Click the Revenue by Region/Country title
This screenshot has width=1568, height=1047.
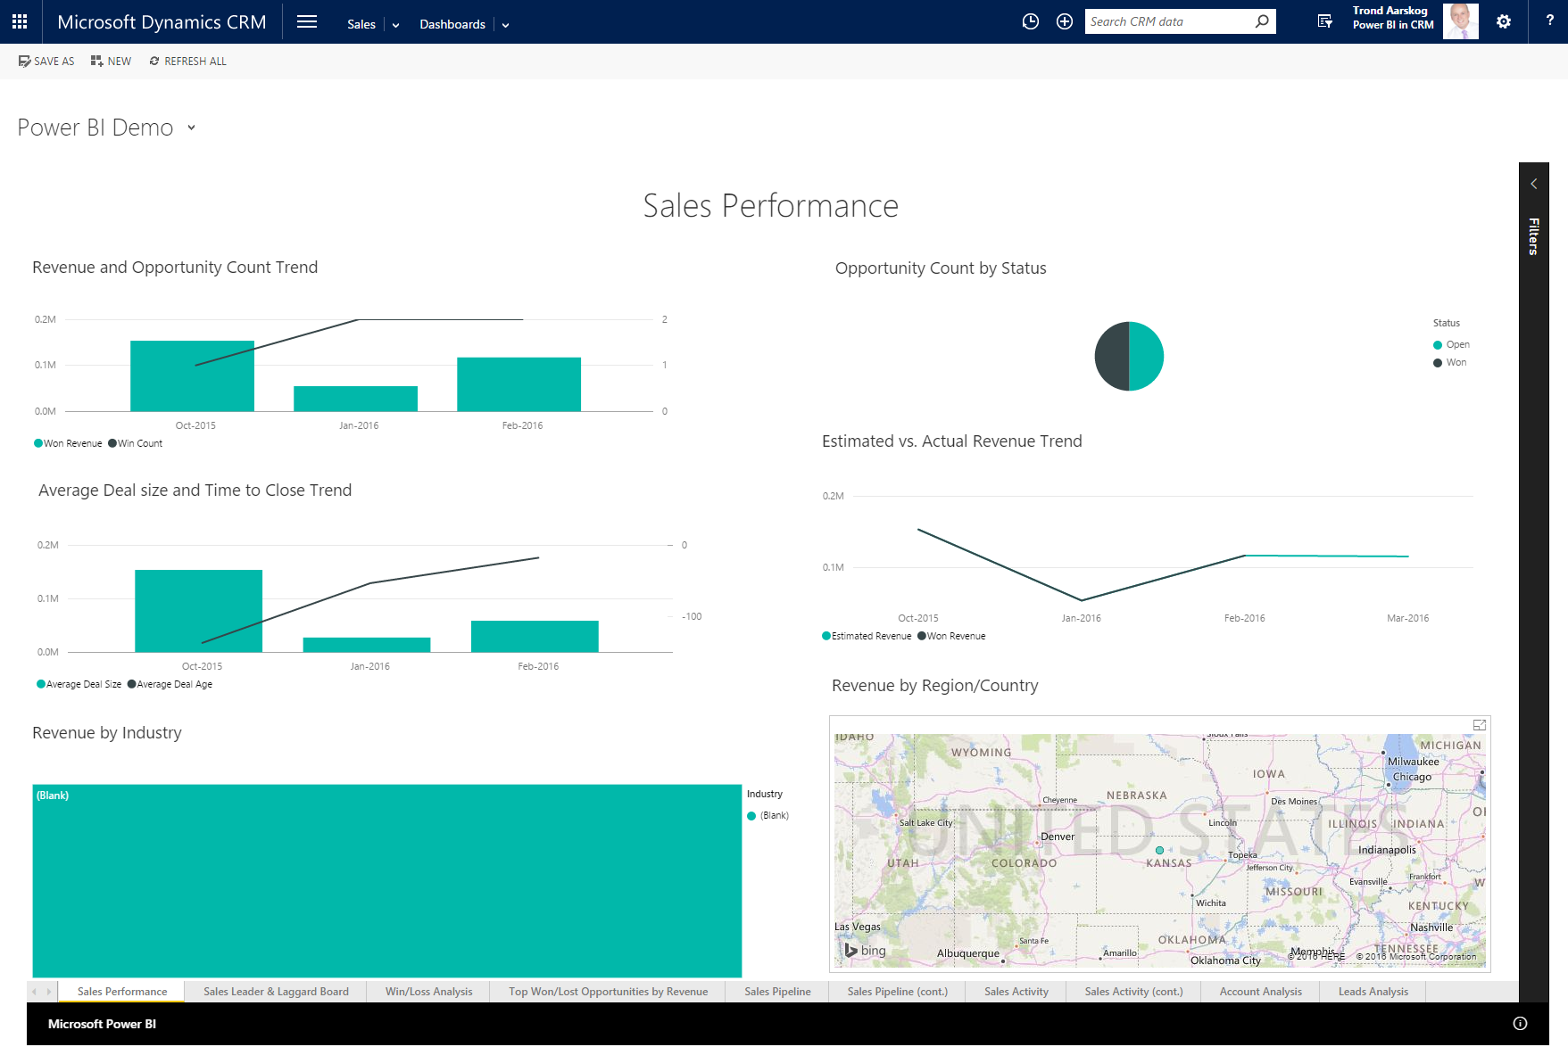[x=934, y=686]
